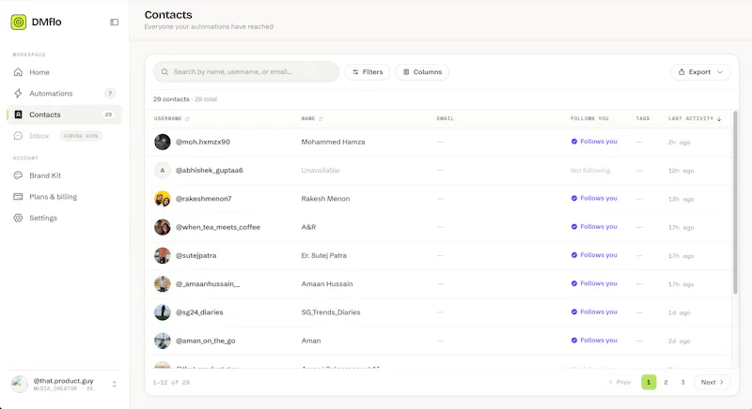Click the avatar of @when_tea_meets_coffee
The width and height of the screenshot is (752, 409).
click(x=162, y=227)
